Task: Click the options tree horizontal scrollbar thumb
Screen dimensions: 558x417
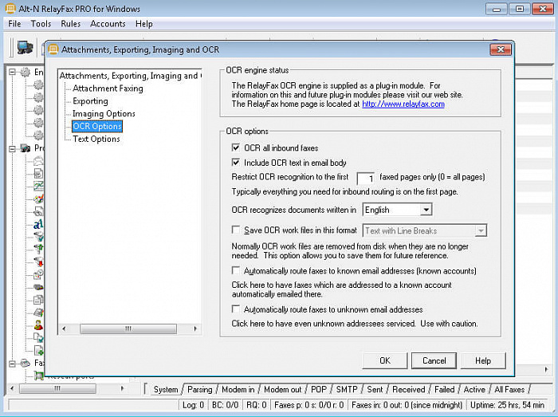Action: 128,328
